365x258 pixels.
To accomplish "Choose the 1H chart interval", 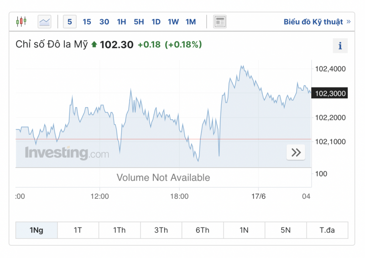I will point(121,21).
